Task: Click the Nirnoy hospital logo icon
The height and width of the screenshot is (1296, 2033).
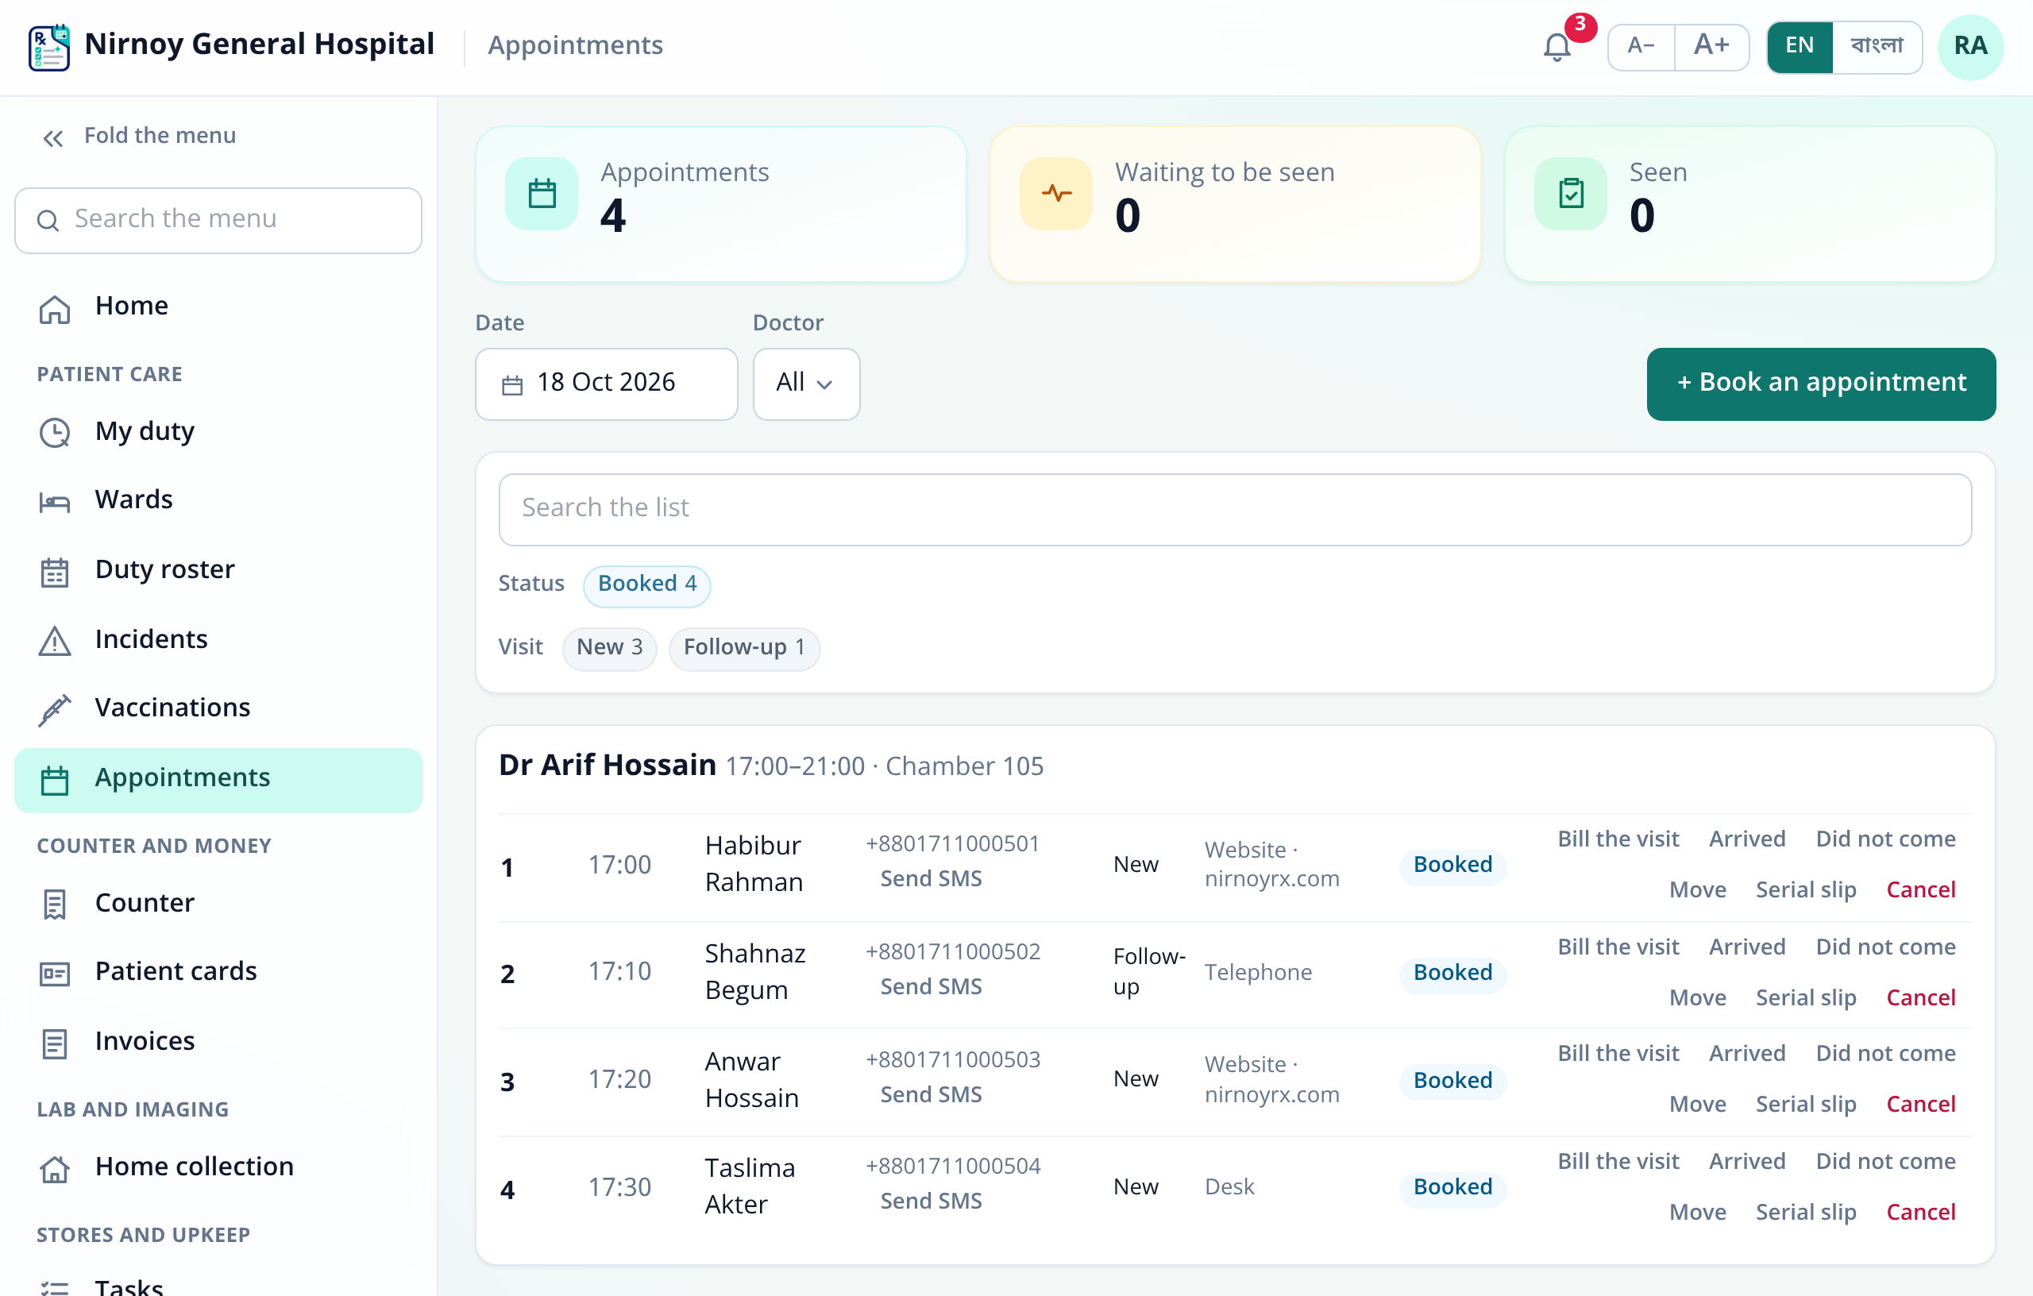Action: point(49,48)
